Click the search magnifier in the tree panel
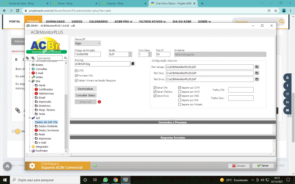The image size is (295, 184). (65, 58)
